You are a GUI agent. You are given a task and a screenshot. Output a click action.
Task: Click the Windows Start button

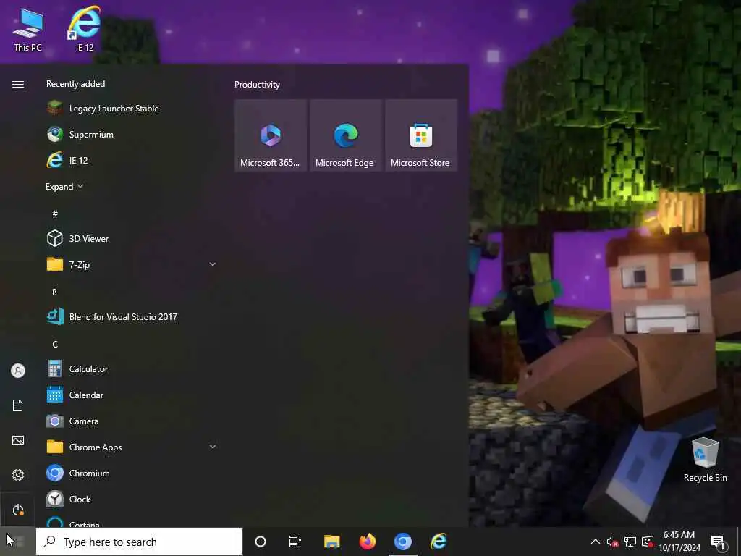point(17,542)
